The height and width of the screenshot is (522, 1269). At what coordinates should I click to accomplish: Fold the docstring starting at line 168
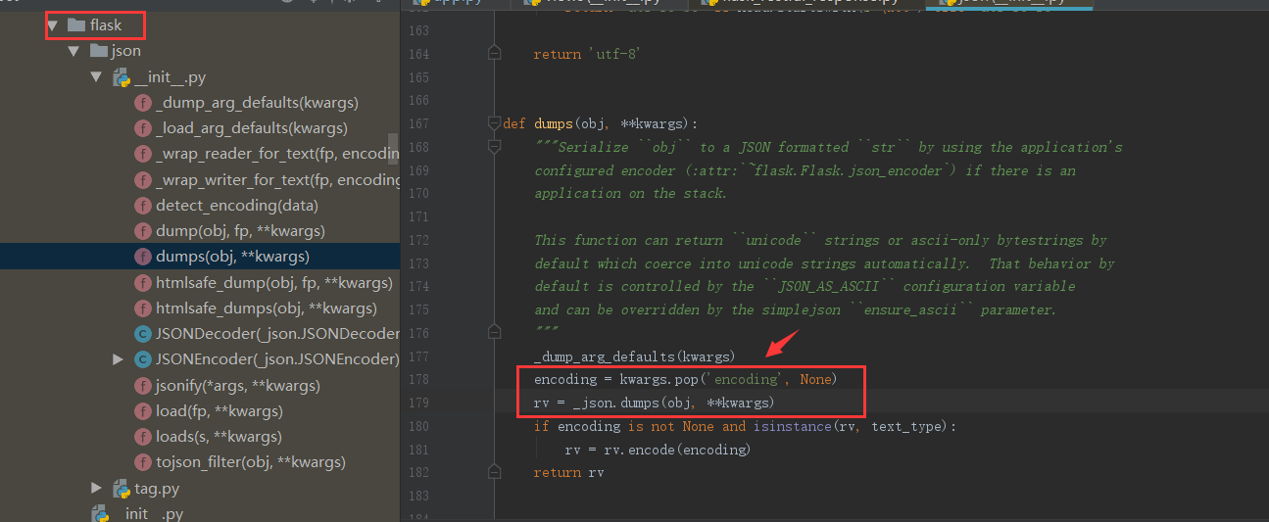click(495, 147)
